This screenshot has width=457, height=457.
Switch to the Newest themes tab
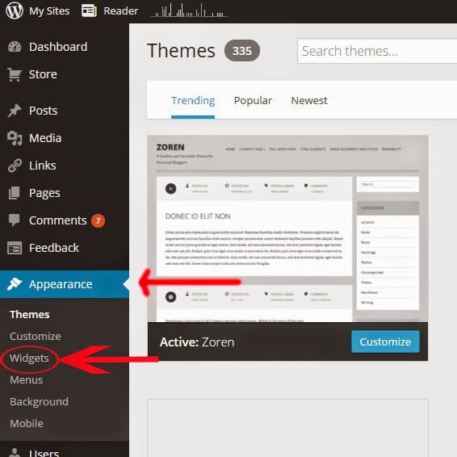[x=309, y=101]
